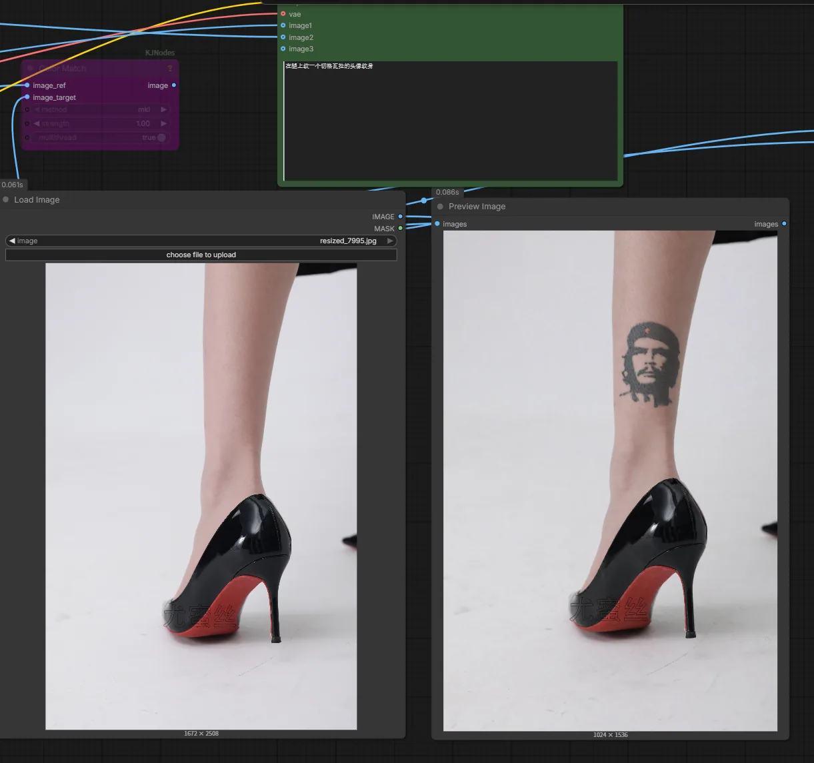Click the 1672 × 2508 size label
Screen dimensions: 814x763
pos(201,734)
